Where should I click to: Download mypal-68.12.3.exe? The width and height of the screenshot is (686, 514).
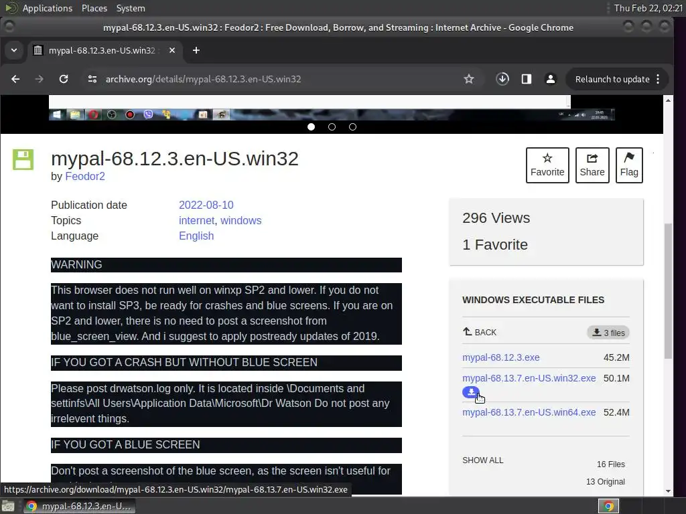[x=501, y=357]
